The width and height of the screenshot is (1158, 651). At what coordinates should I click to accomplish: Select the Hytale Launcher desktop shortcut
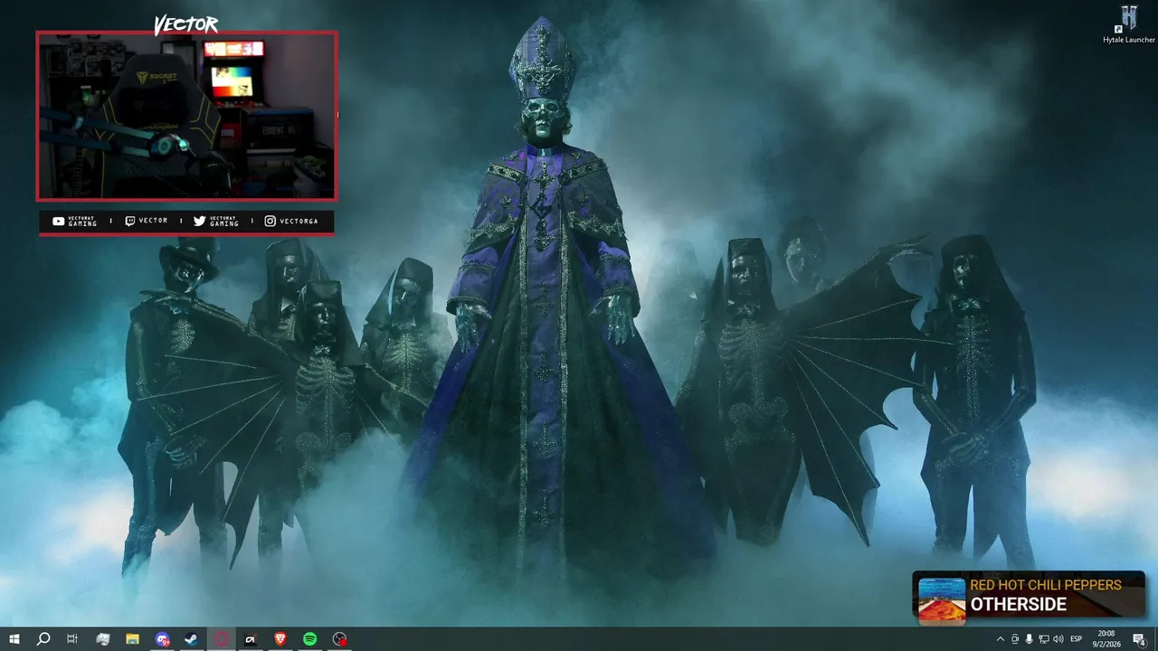1129,24
